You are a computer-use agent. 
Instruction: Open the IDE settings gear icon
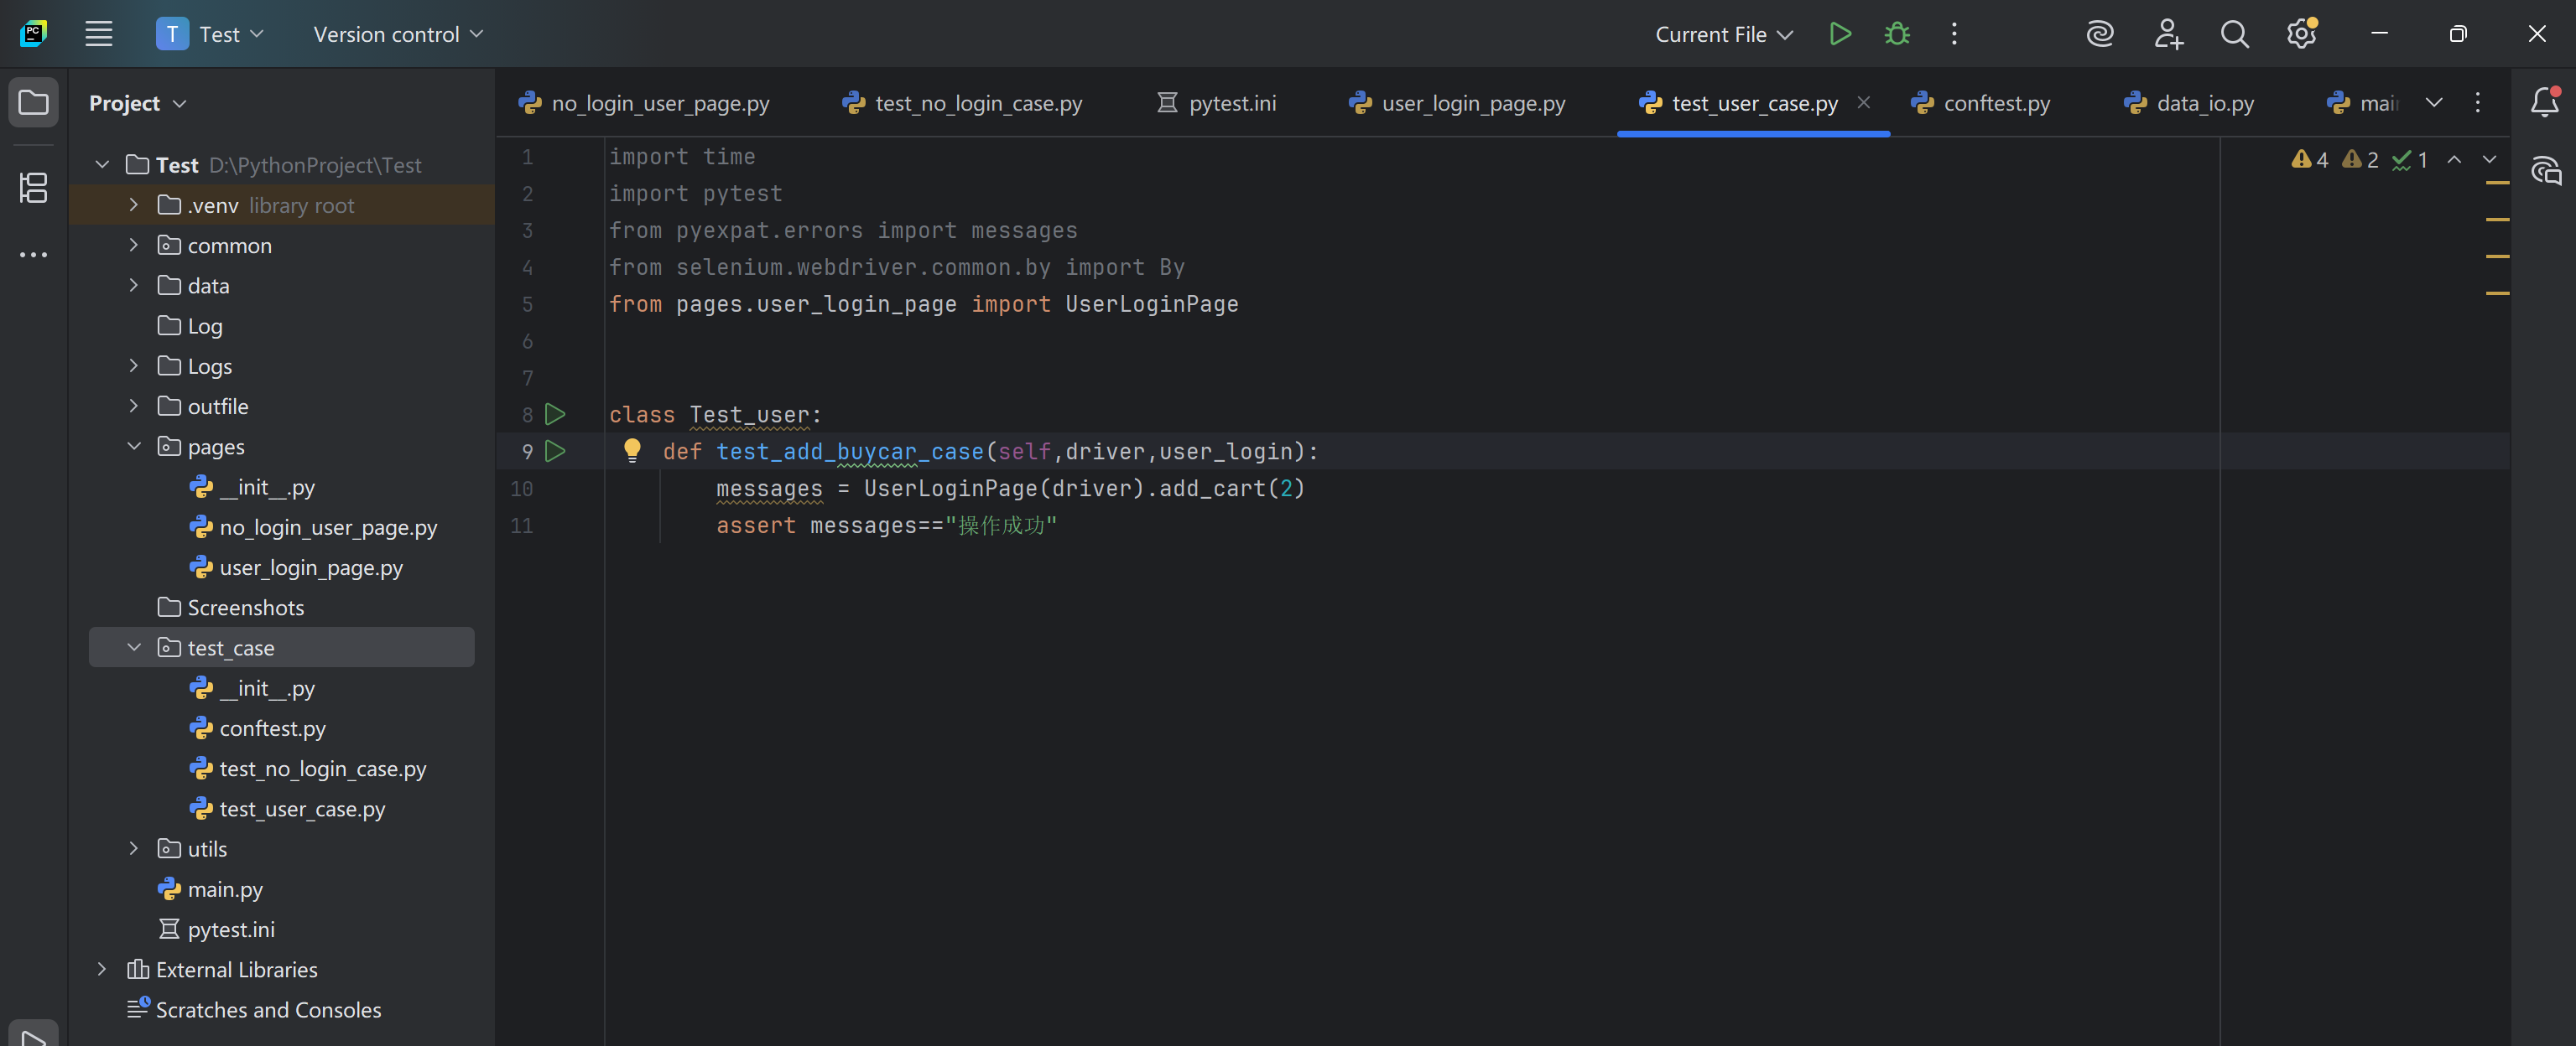coord(2301,34)
